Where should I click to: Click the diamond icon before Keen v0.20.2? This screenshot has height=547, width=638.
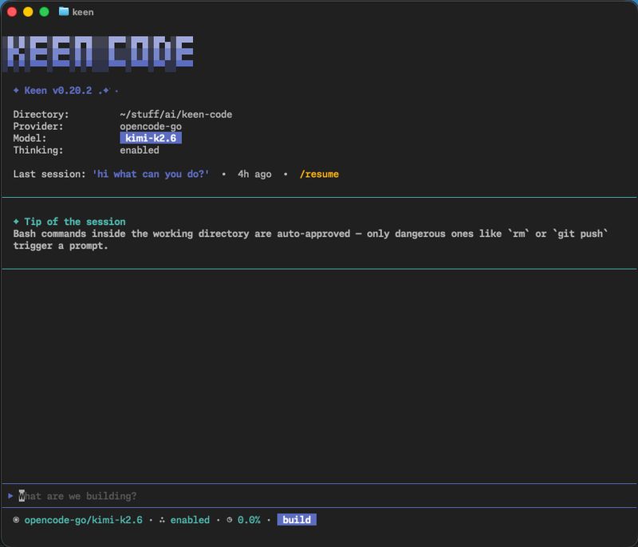tap(16, 90)
